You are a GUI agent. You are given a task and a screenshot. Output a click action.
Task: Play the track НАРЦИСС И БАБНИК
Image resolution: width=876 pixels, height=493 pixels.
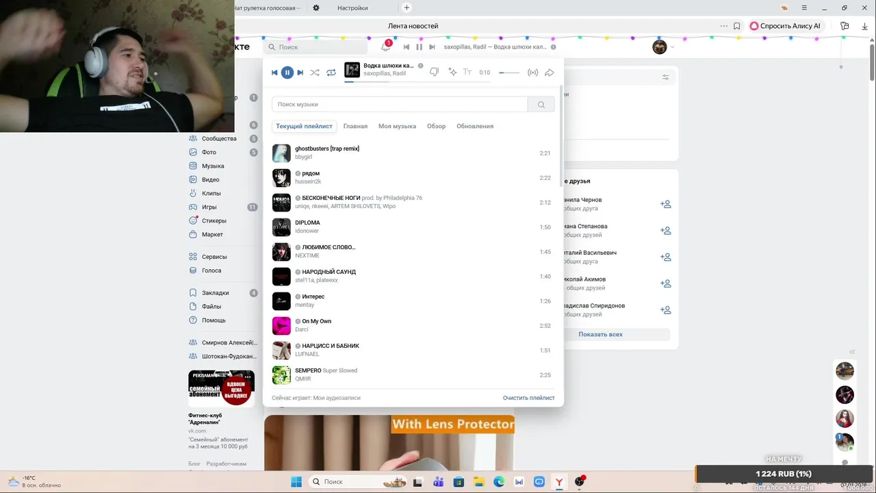pos(413,350)
